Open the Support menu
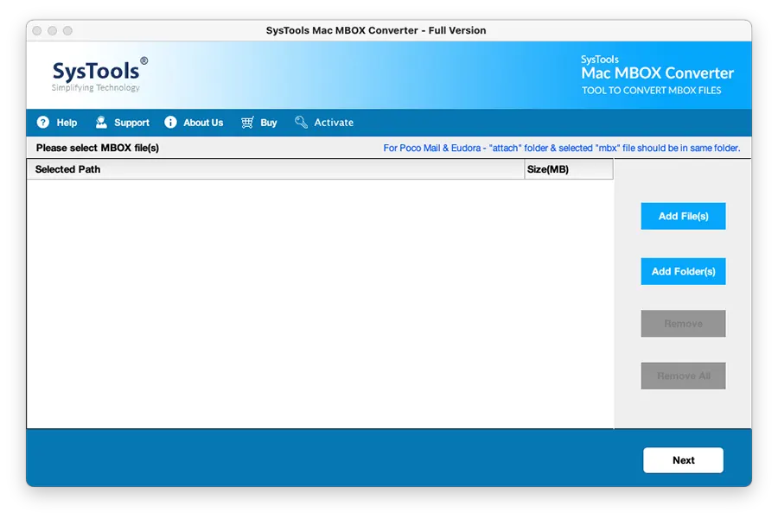 click(122, 123)
